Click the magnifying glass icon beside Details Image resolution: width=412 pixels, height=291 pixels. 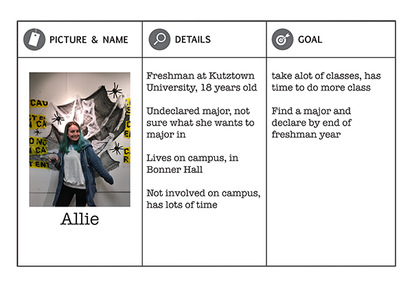pyautogui.click(x=159, y=39)
